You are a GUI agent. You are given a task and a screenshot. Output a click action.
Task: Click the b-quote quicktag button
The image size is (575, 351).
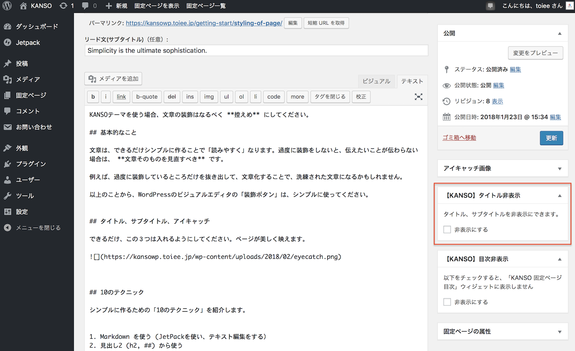click(x=147, y=97)
